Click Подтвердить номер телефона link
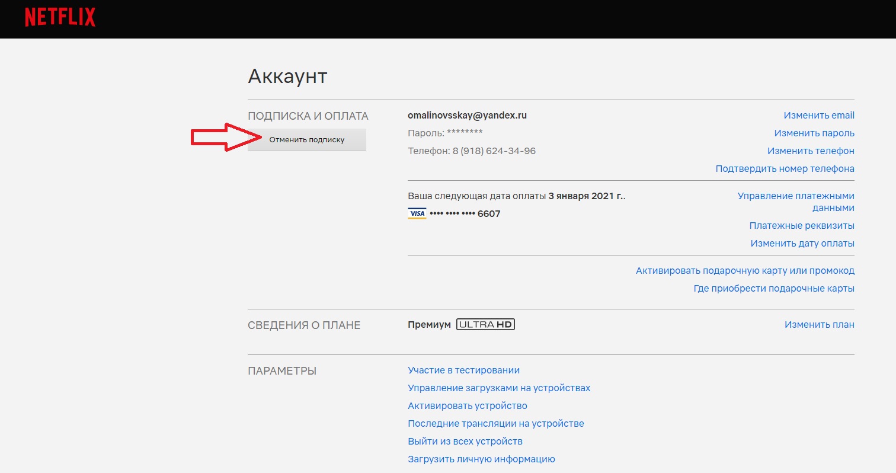Viewport: 896px width, 473px height. point(785,169)
